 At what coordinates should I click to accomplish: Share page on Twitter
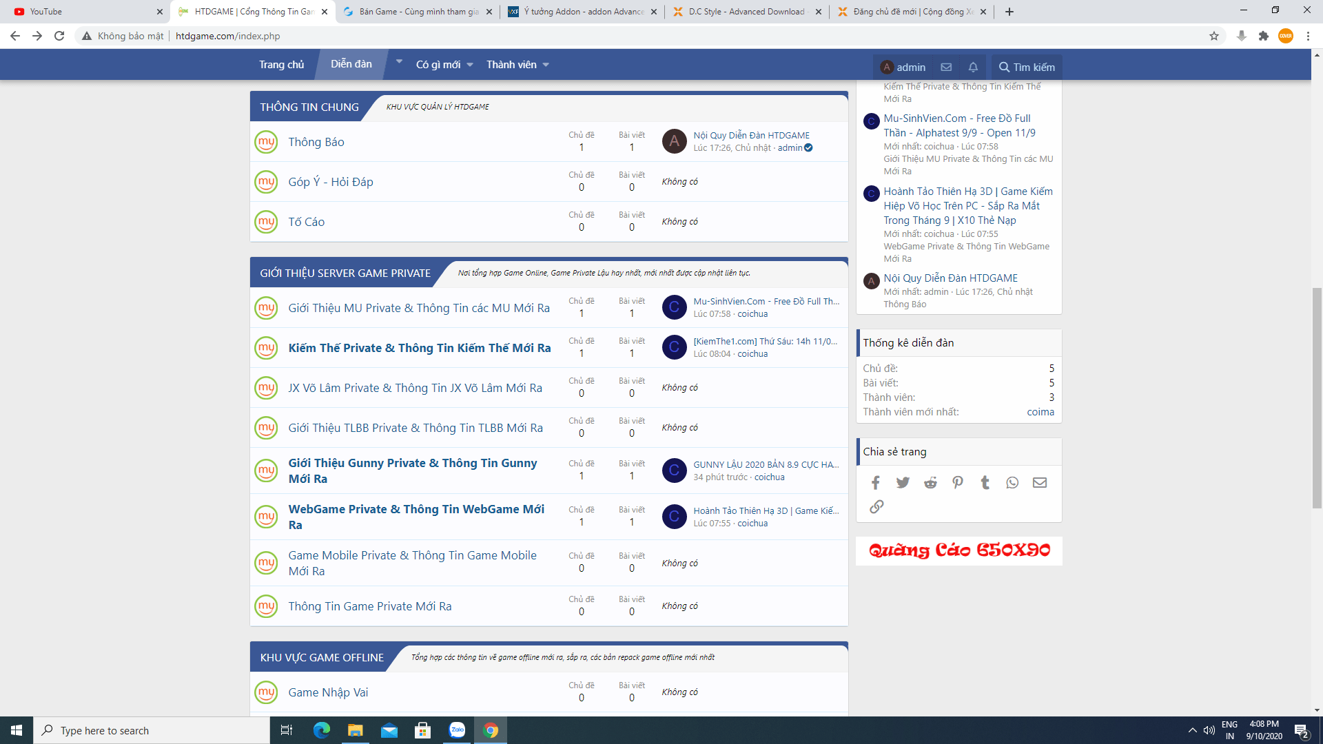[903, 482]
